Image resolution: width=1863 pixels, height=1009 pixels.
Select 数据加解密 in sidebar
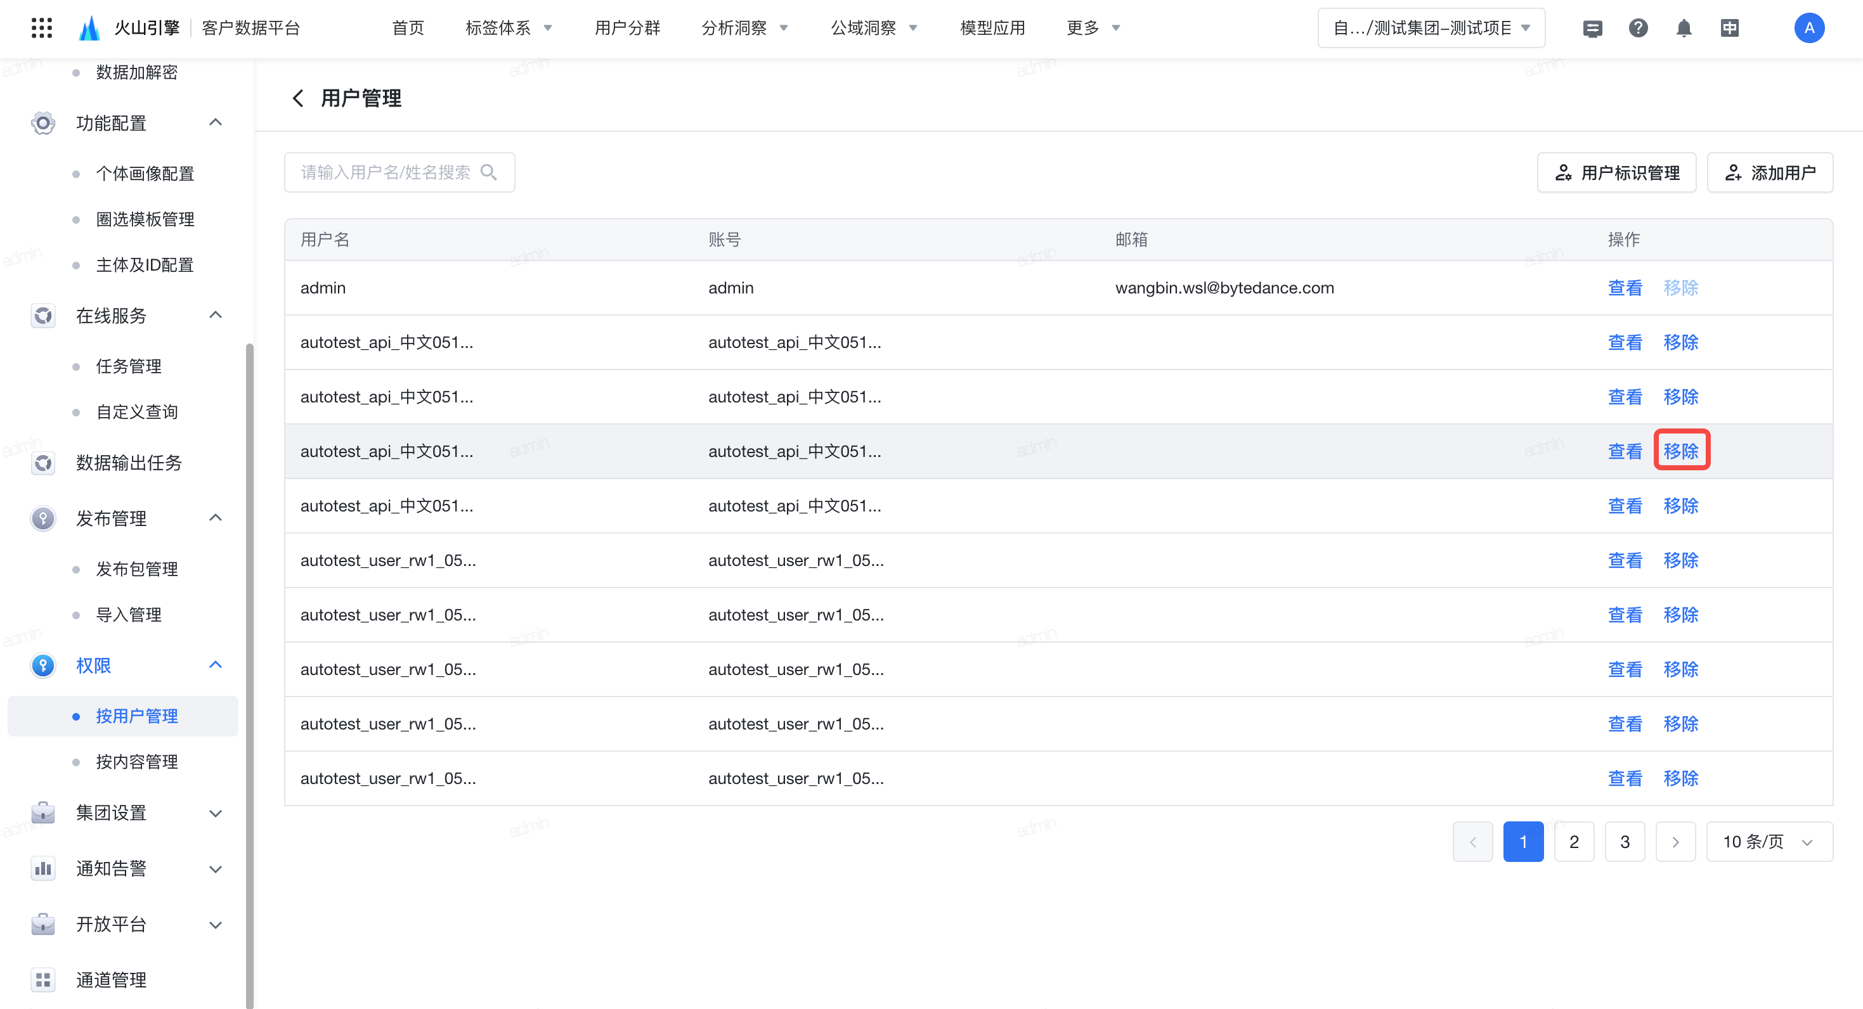tap(137, 72)
